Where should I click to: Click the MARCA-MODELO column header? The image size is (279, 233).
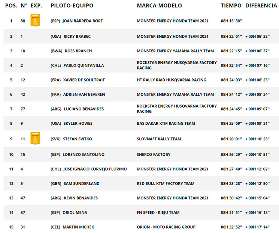(x=159, y=6)
